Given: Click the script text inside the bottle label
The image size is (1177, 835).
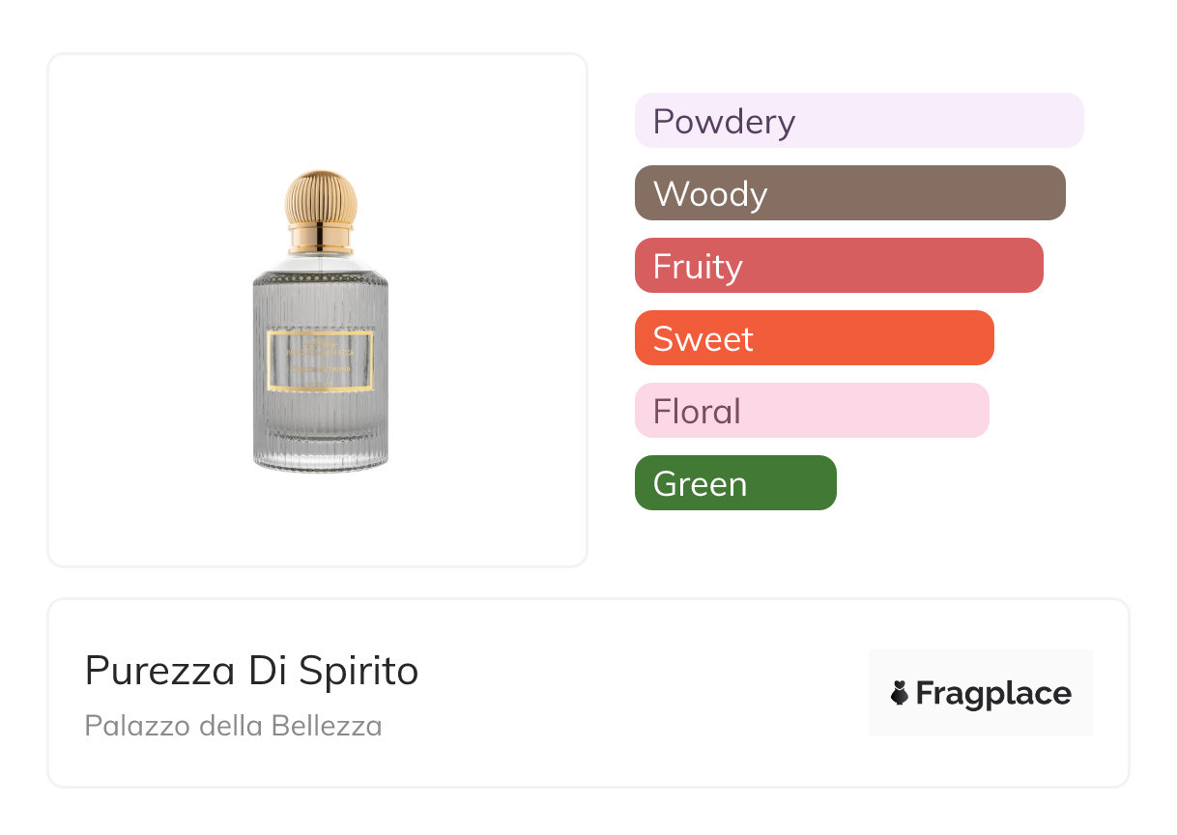Looking at the screenshot, I should 321,368.
